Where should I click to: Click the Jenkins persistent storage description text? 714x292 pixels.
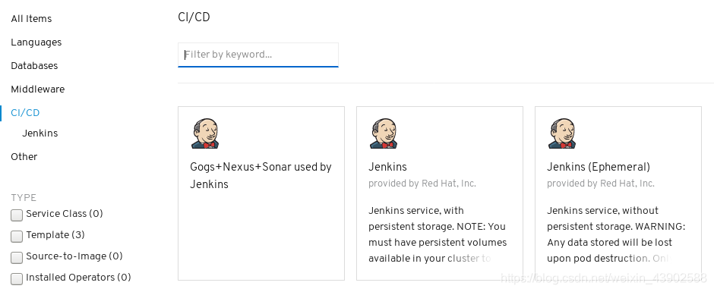tap(438, 234)
